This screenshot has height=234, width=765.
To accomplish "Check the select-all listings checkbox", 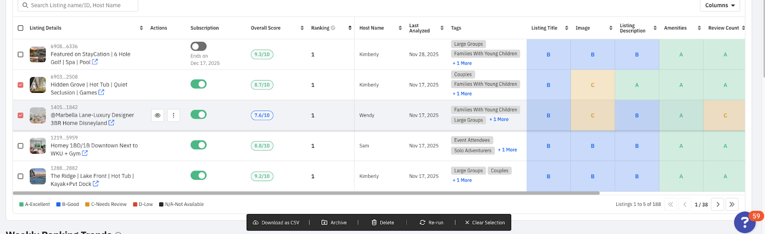I will click(x=21, y=28).
